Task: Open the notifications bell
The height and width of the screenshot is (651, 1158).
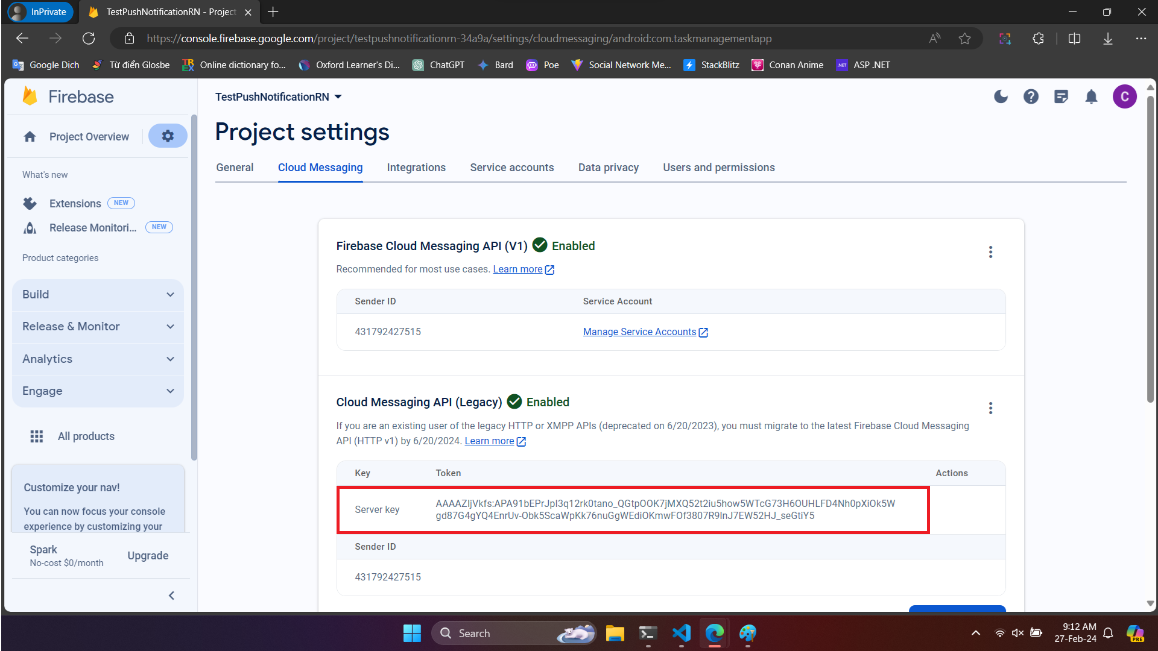Action: click(x=1091, y=96)
